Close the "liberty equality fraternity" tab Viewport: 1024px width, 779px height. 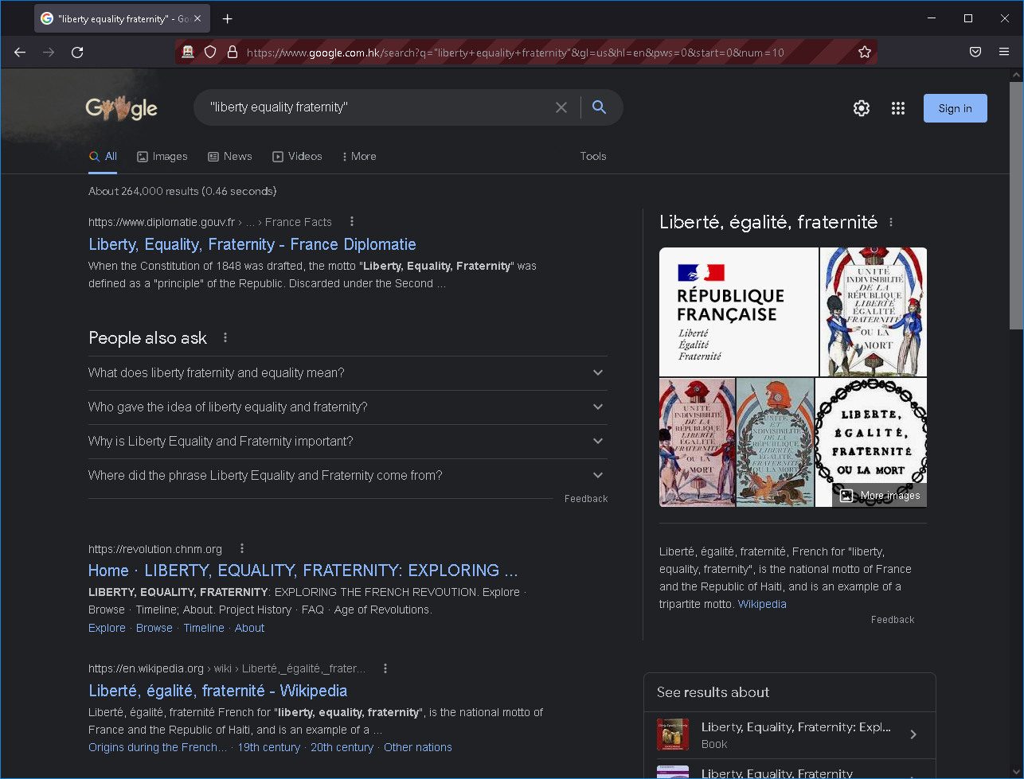(x=197, y=19)
